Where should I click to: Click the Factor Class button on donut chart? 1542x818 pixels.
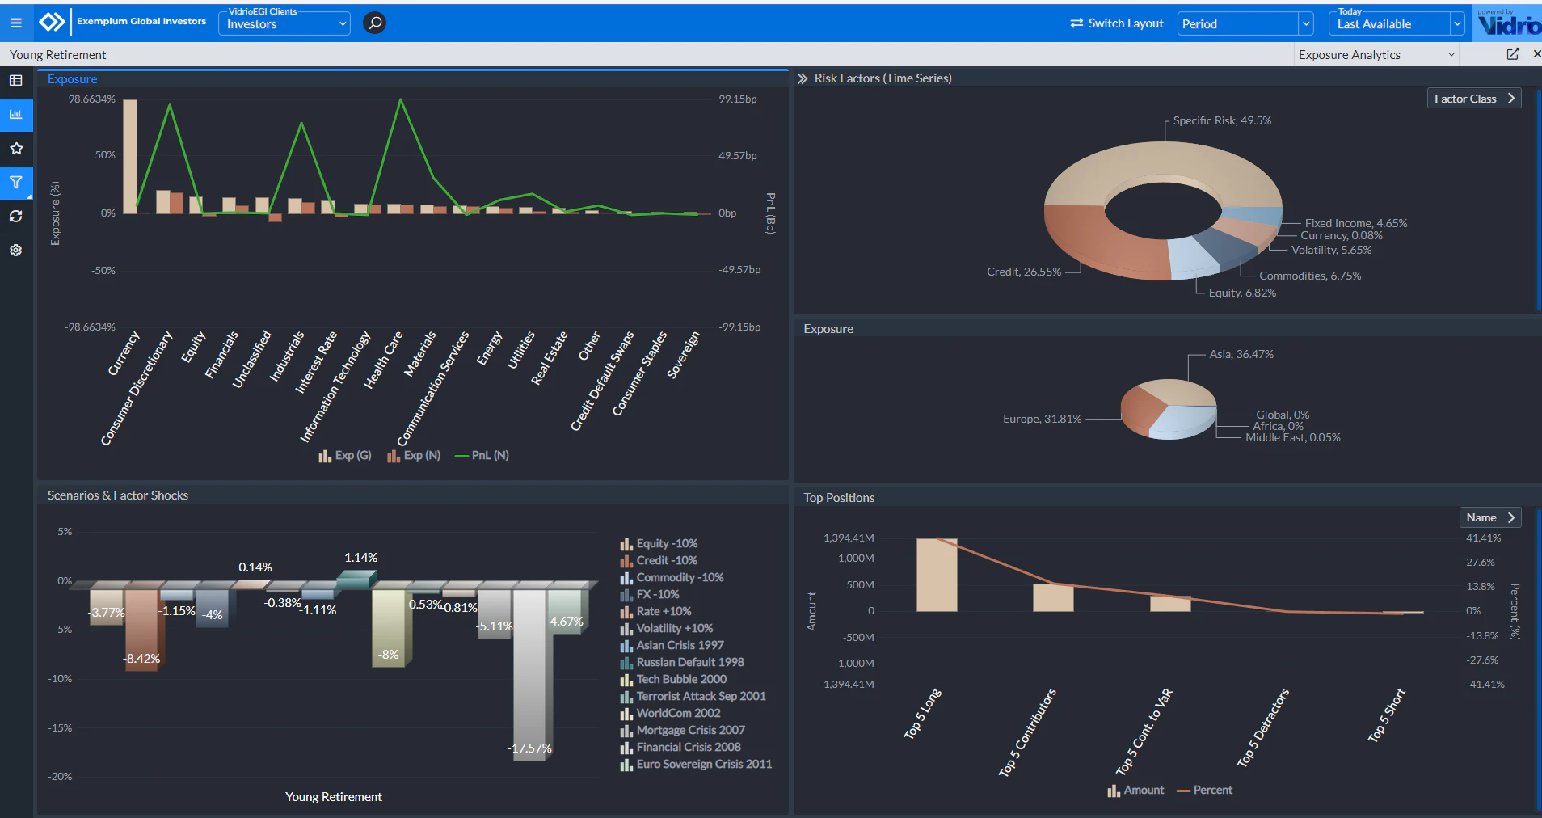click(x=1472, y=98)
